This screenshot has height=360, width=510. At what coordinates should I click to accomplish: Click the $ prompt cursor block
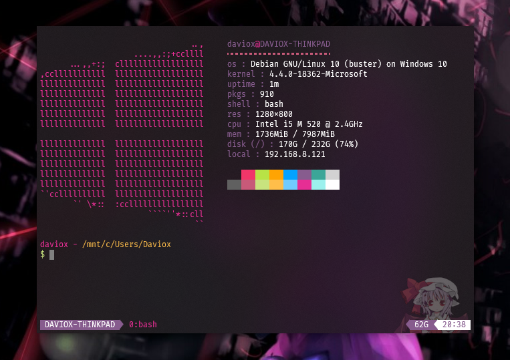tap(51, 254)
